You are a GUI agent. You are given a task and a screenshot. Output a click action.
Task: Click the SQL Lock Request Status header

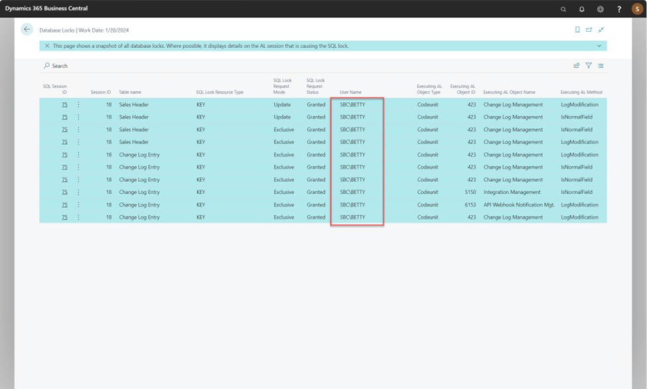[315, 86]
